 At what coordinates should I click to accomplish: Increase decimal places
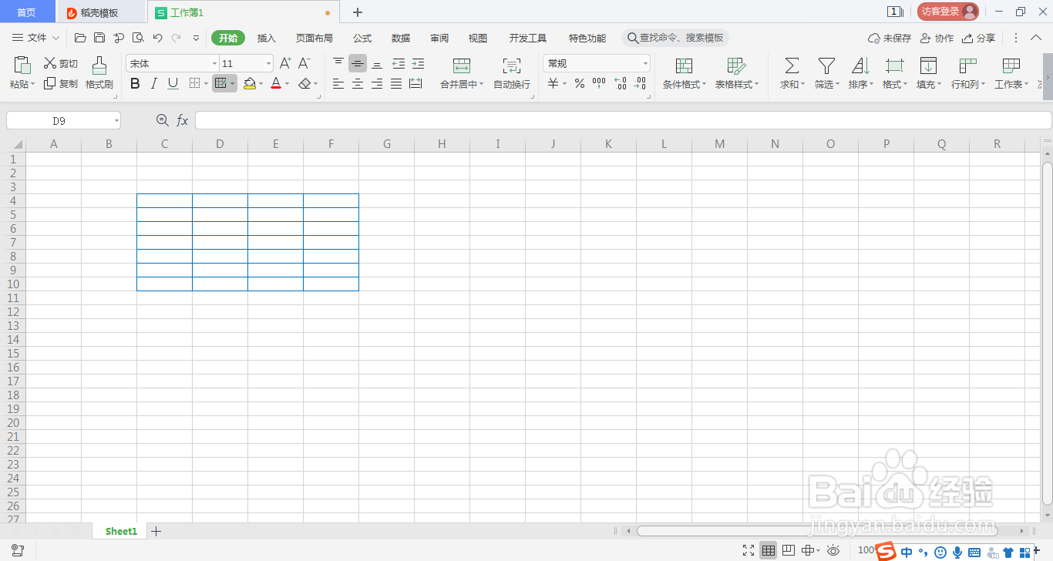click(x=621, y=83)
